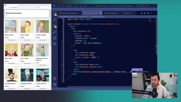Click the browser profile icon near address bar

[x=40, y=7]
